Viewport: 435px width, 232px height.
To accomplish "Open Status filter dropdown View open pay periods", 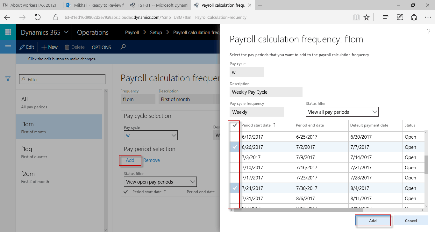I will (x=160, y=182).
